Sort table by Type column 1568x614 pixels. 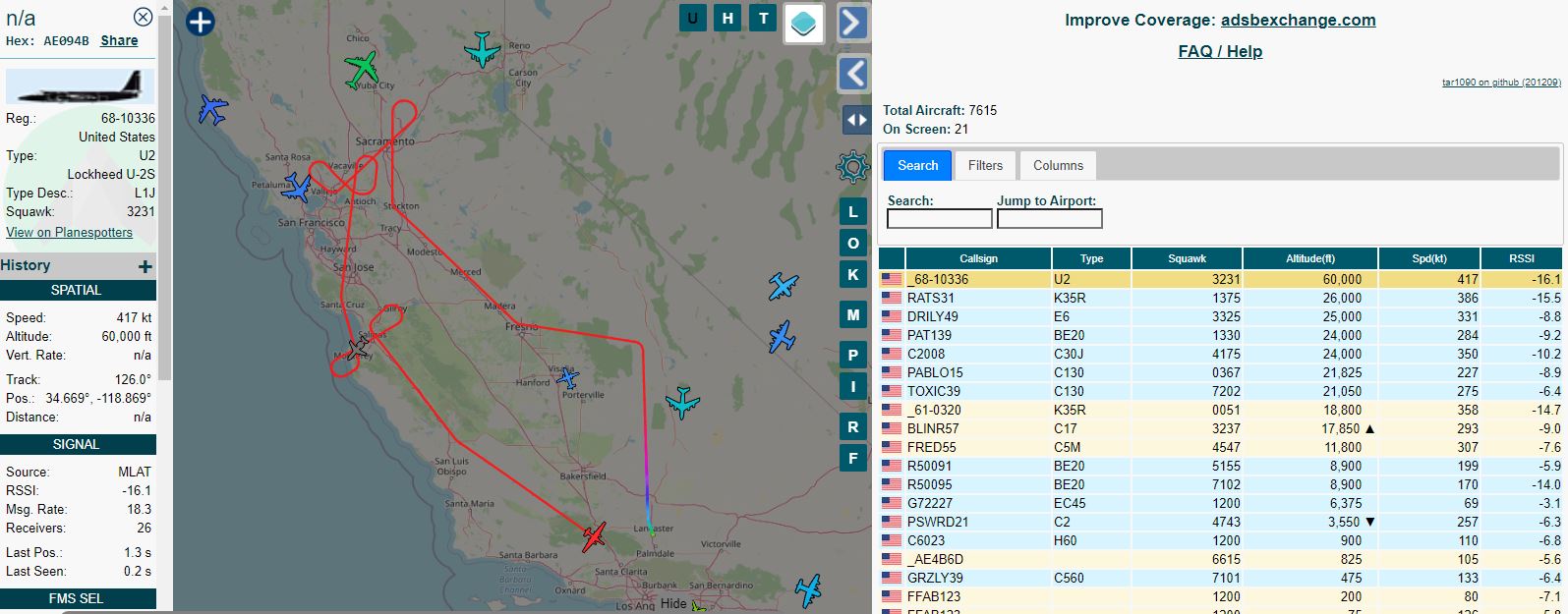tap(1091, 258)
